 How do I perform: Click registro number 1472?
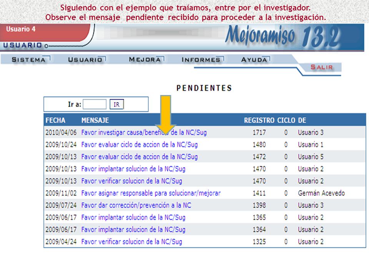259,157
